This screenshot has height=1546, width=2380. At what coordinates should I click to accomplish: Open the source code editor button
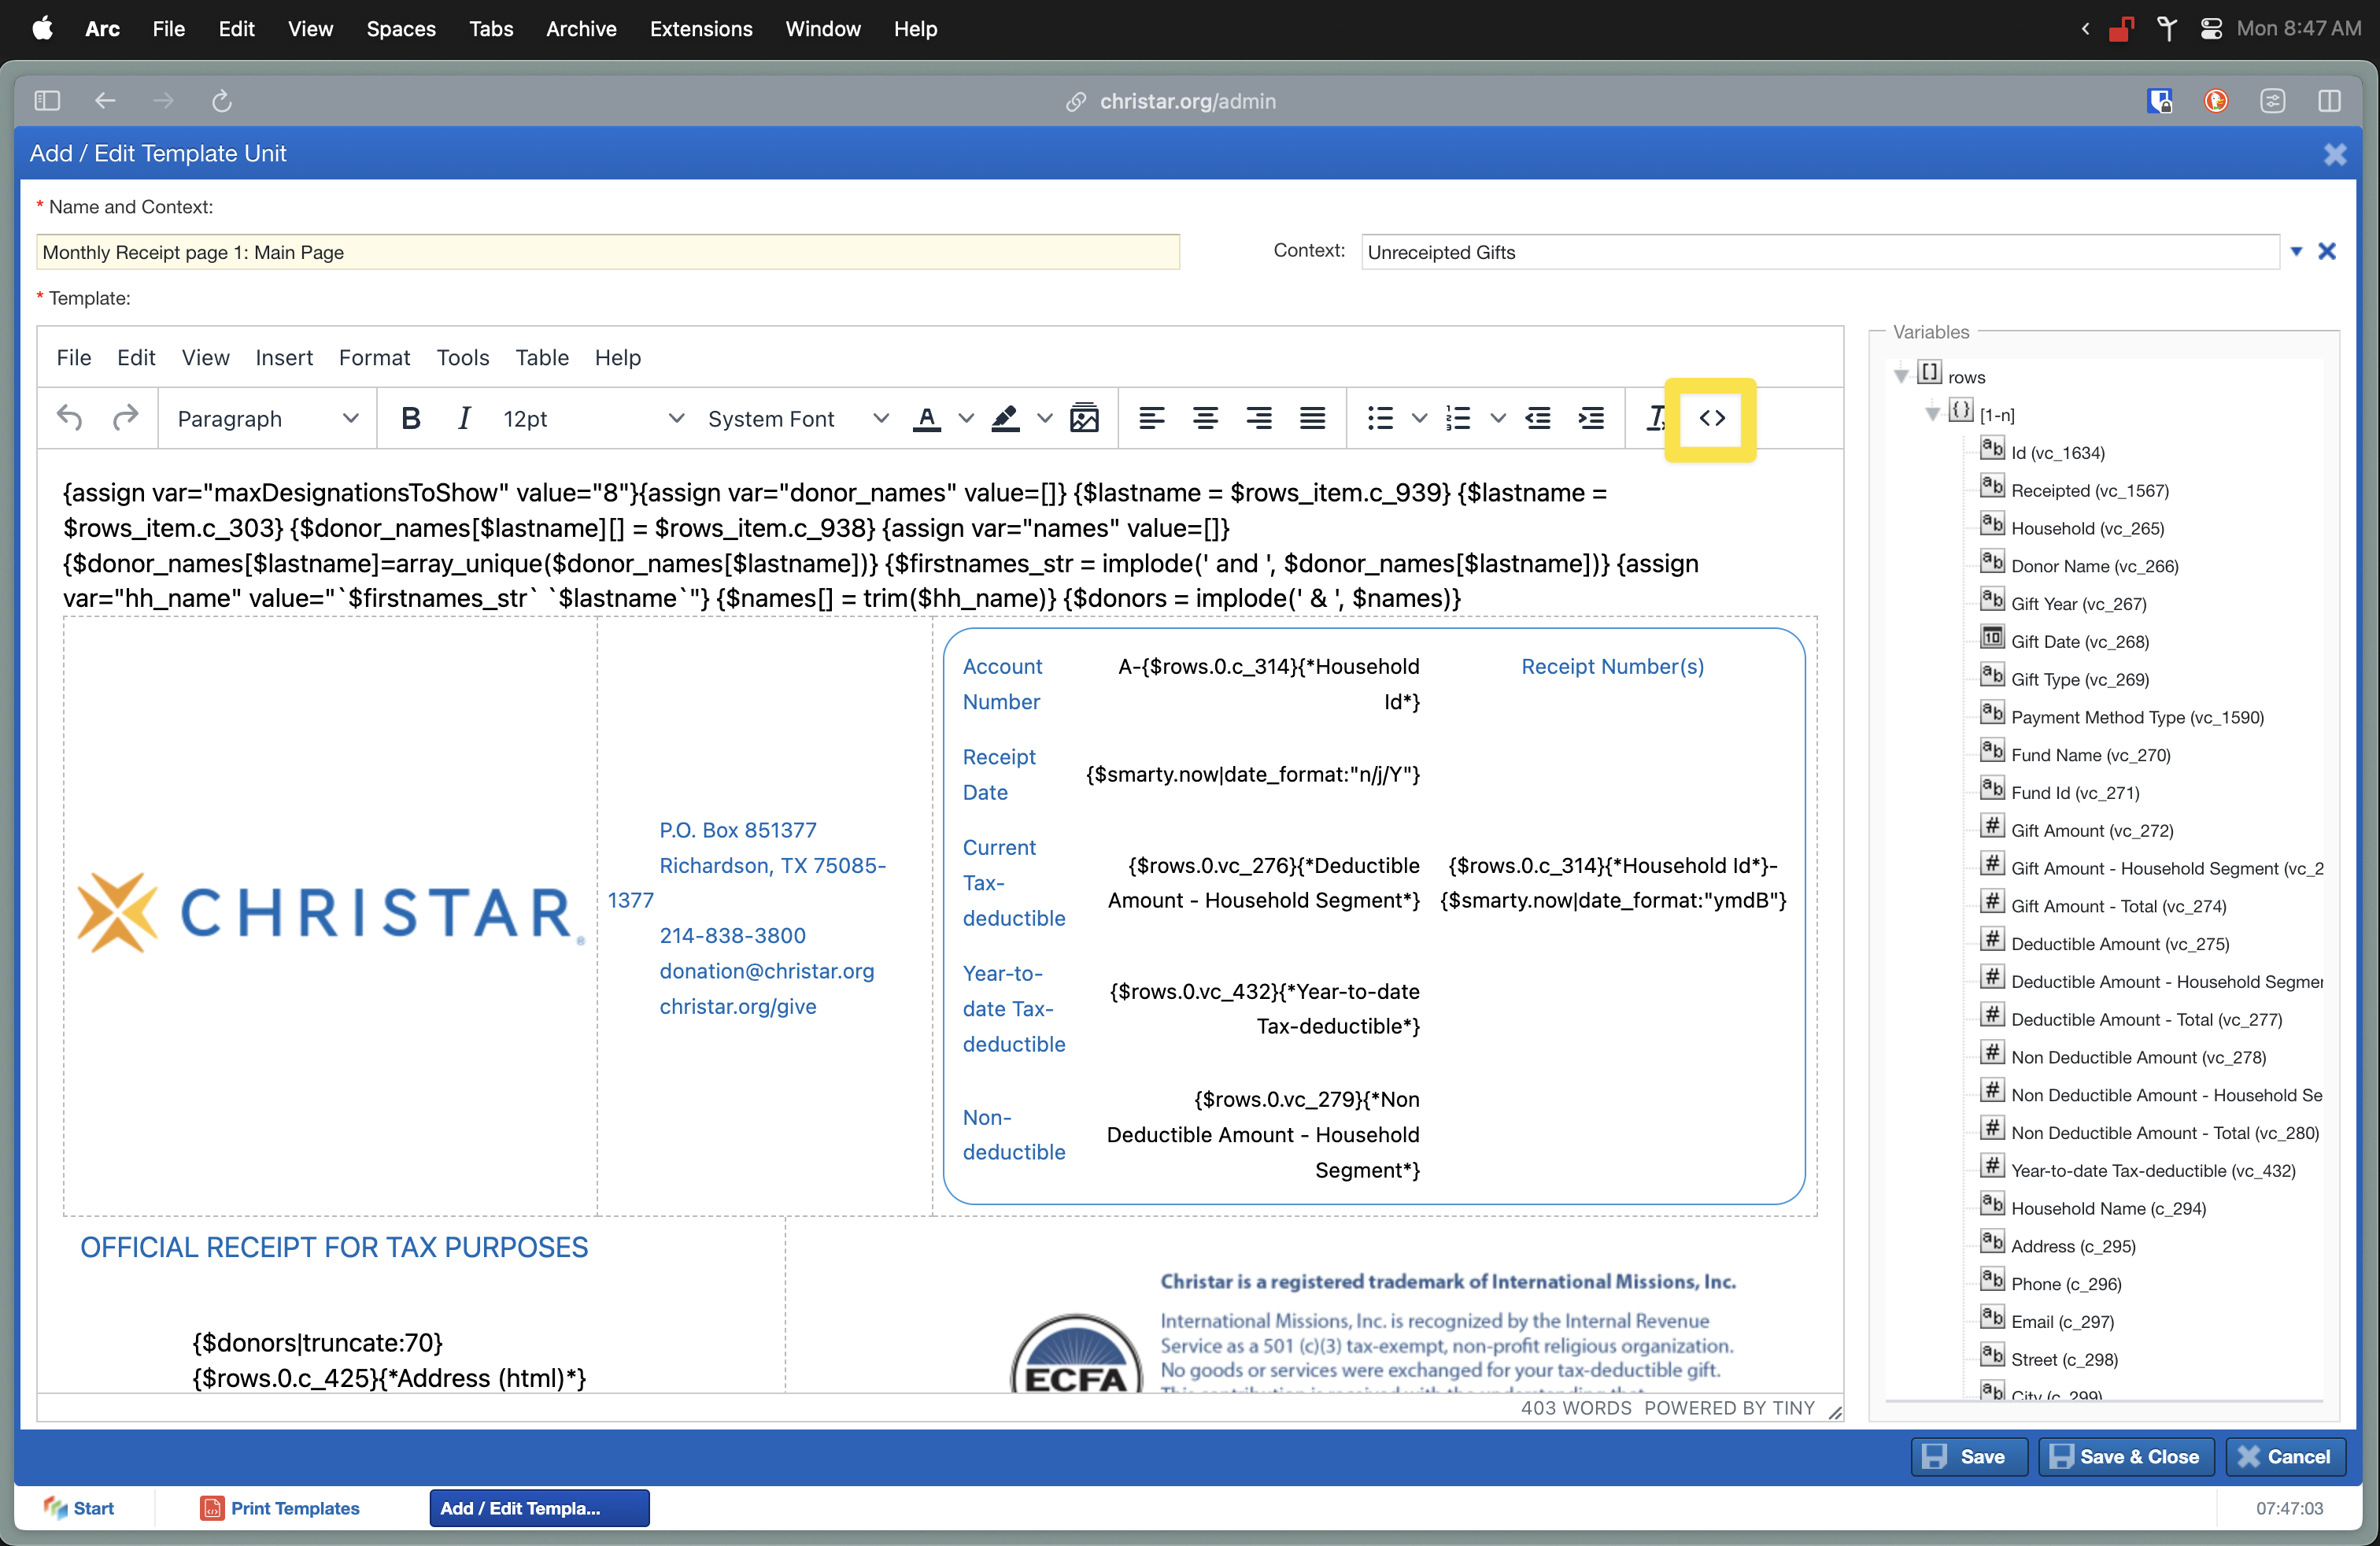pyautogui.click(x=1711, y=418)
